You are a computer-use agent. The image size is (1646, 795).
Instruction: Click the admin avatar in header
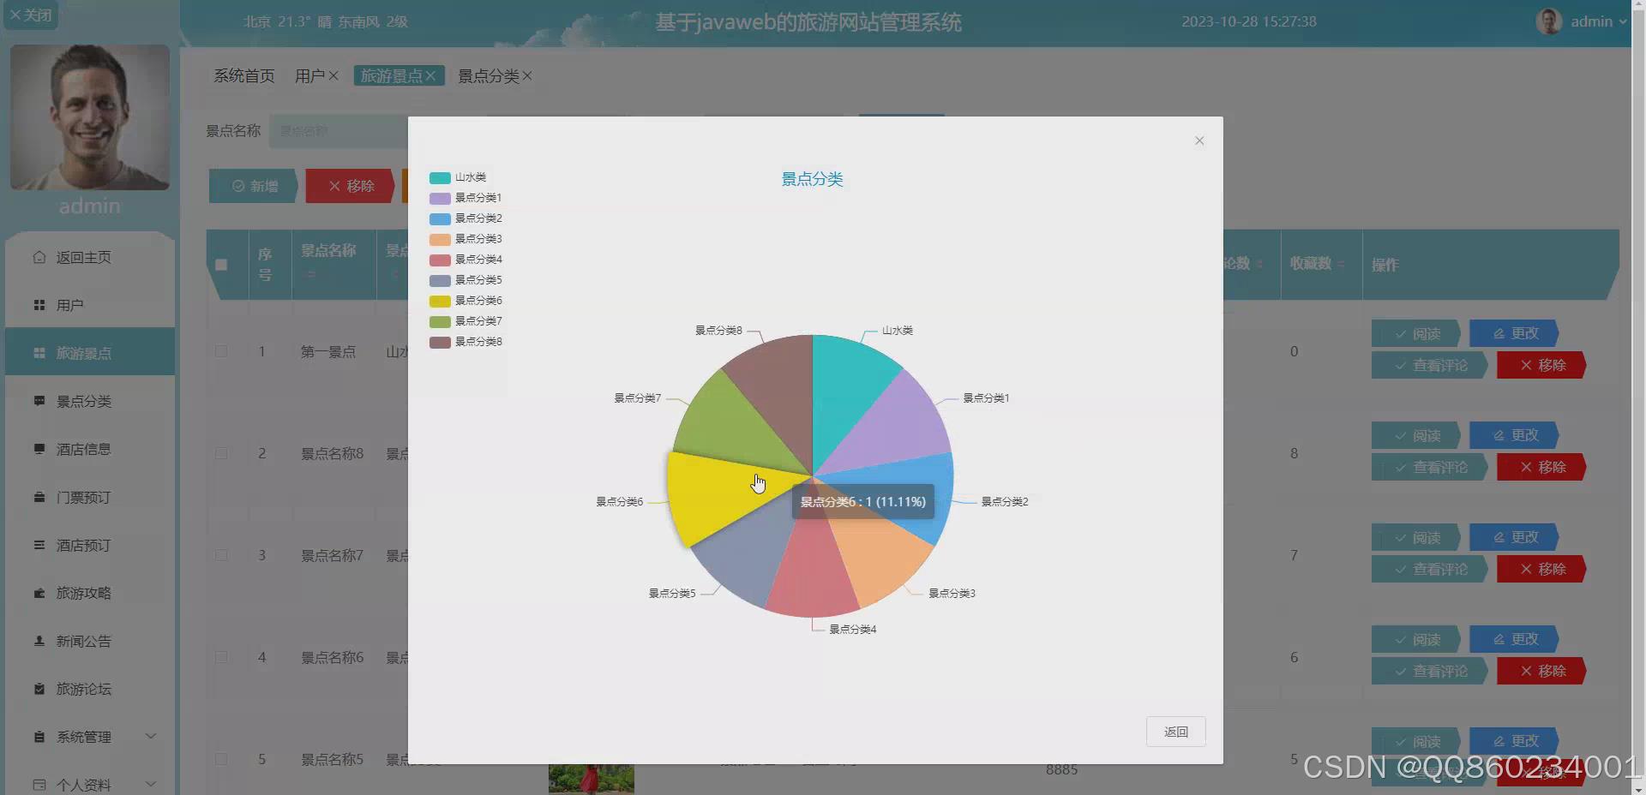tap(1549, 21)
